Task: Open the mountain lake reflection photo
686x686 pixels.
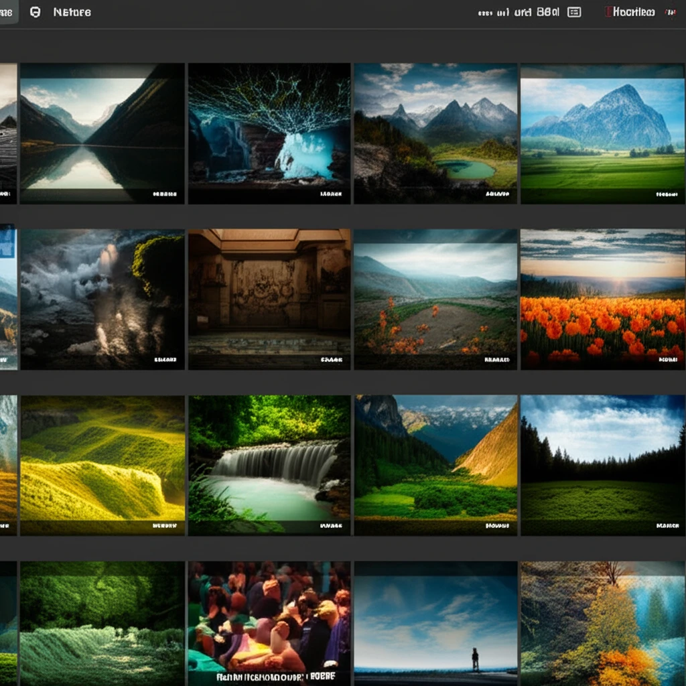Action: pyautogui.click(x=102, y=133)
